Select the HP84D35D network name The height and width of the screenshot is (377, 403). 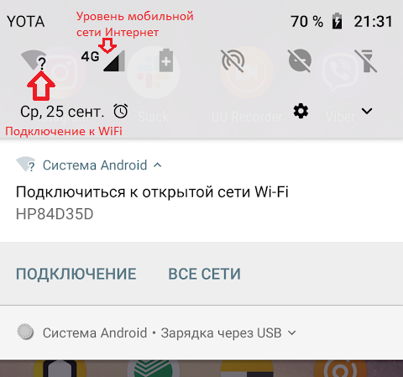(55, 214)
